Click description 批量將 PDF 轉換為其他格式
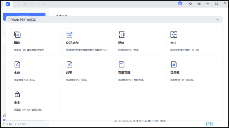This screenshot has height=128, width=229. (x=29, y=50)
